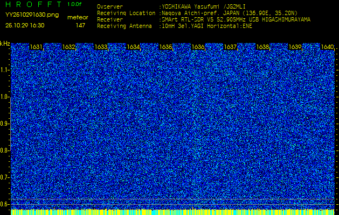Image resolution: width=339 pixels, height=215 pixels.
Task: Select the 1632 time marker label
Action: pyautogui.click(x=68, y=47)
